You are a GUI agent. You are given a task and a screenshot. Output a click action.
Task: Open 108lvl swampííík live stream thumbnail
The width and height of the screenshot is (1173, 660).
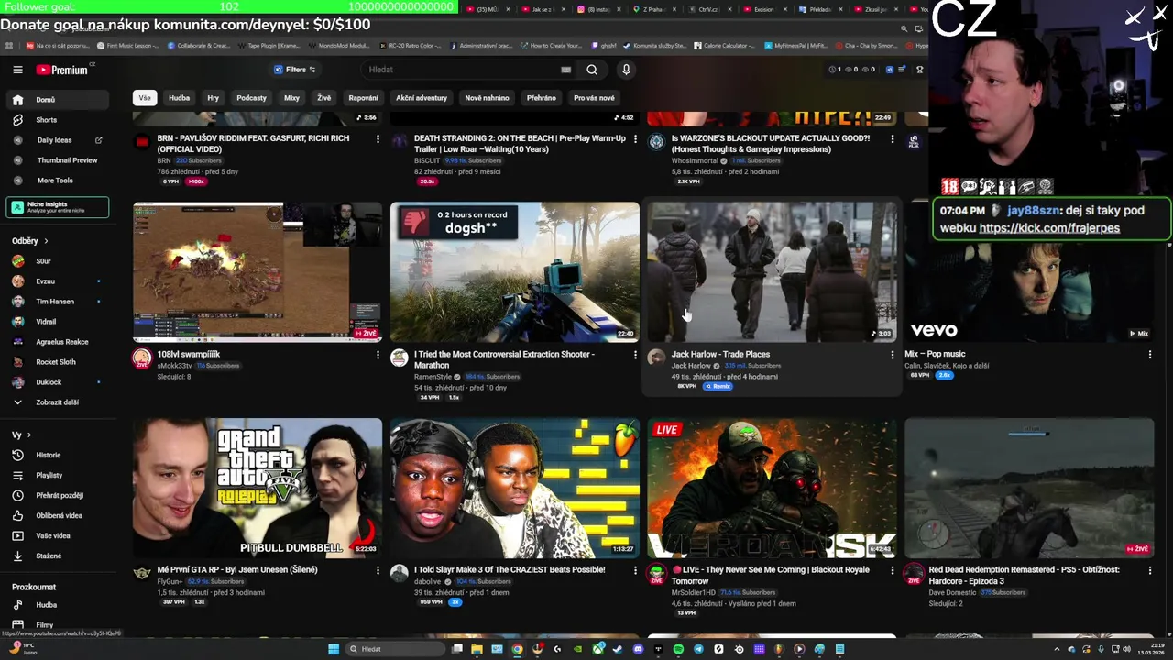click(258, 272)
